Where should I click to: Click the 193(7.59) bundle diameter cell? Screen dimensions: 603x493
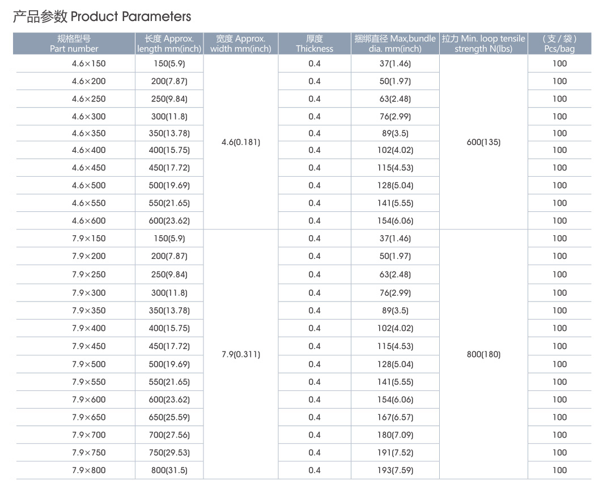click(x=395, y=470)
